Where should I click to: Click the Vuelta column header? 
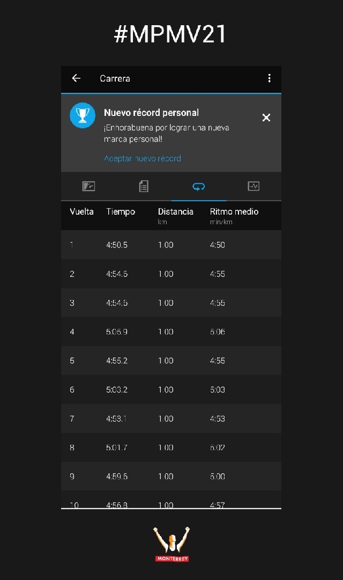click(x=81, y=211)
